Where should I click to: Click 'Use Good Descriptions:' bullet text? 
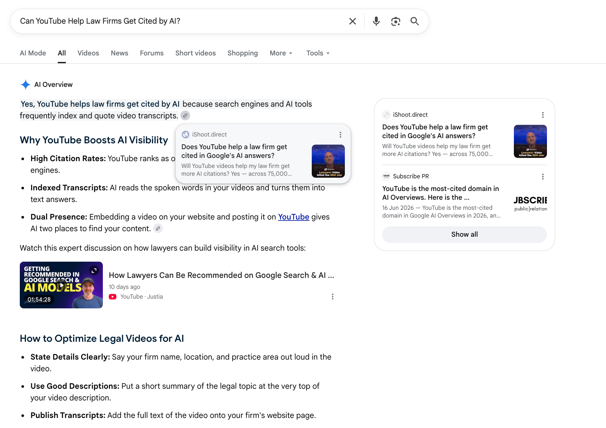click(75, 386)
